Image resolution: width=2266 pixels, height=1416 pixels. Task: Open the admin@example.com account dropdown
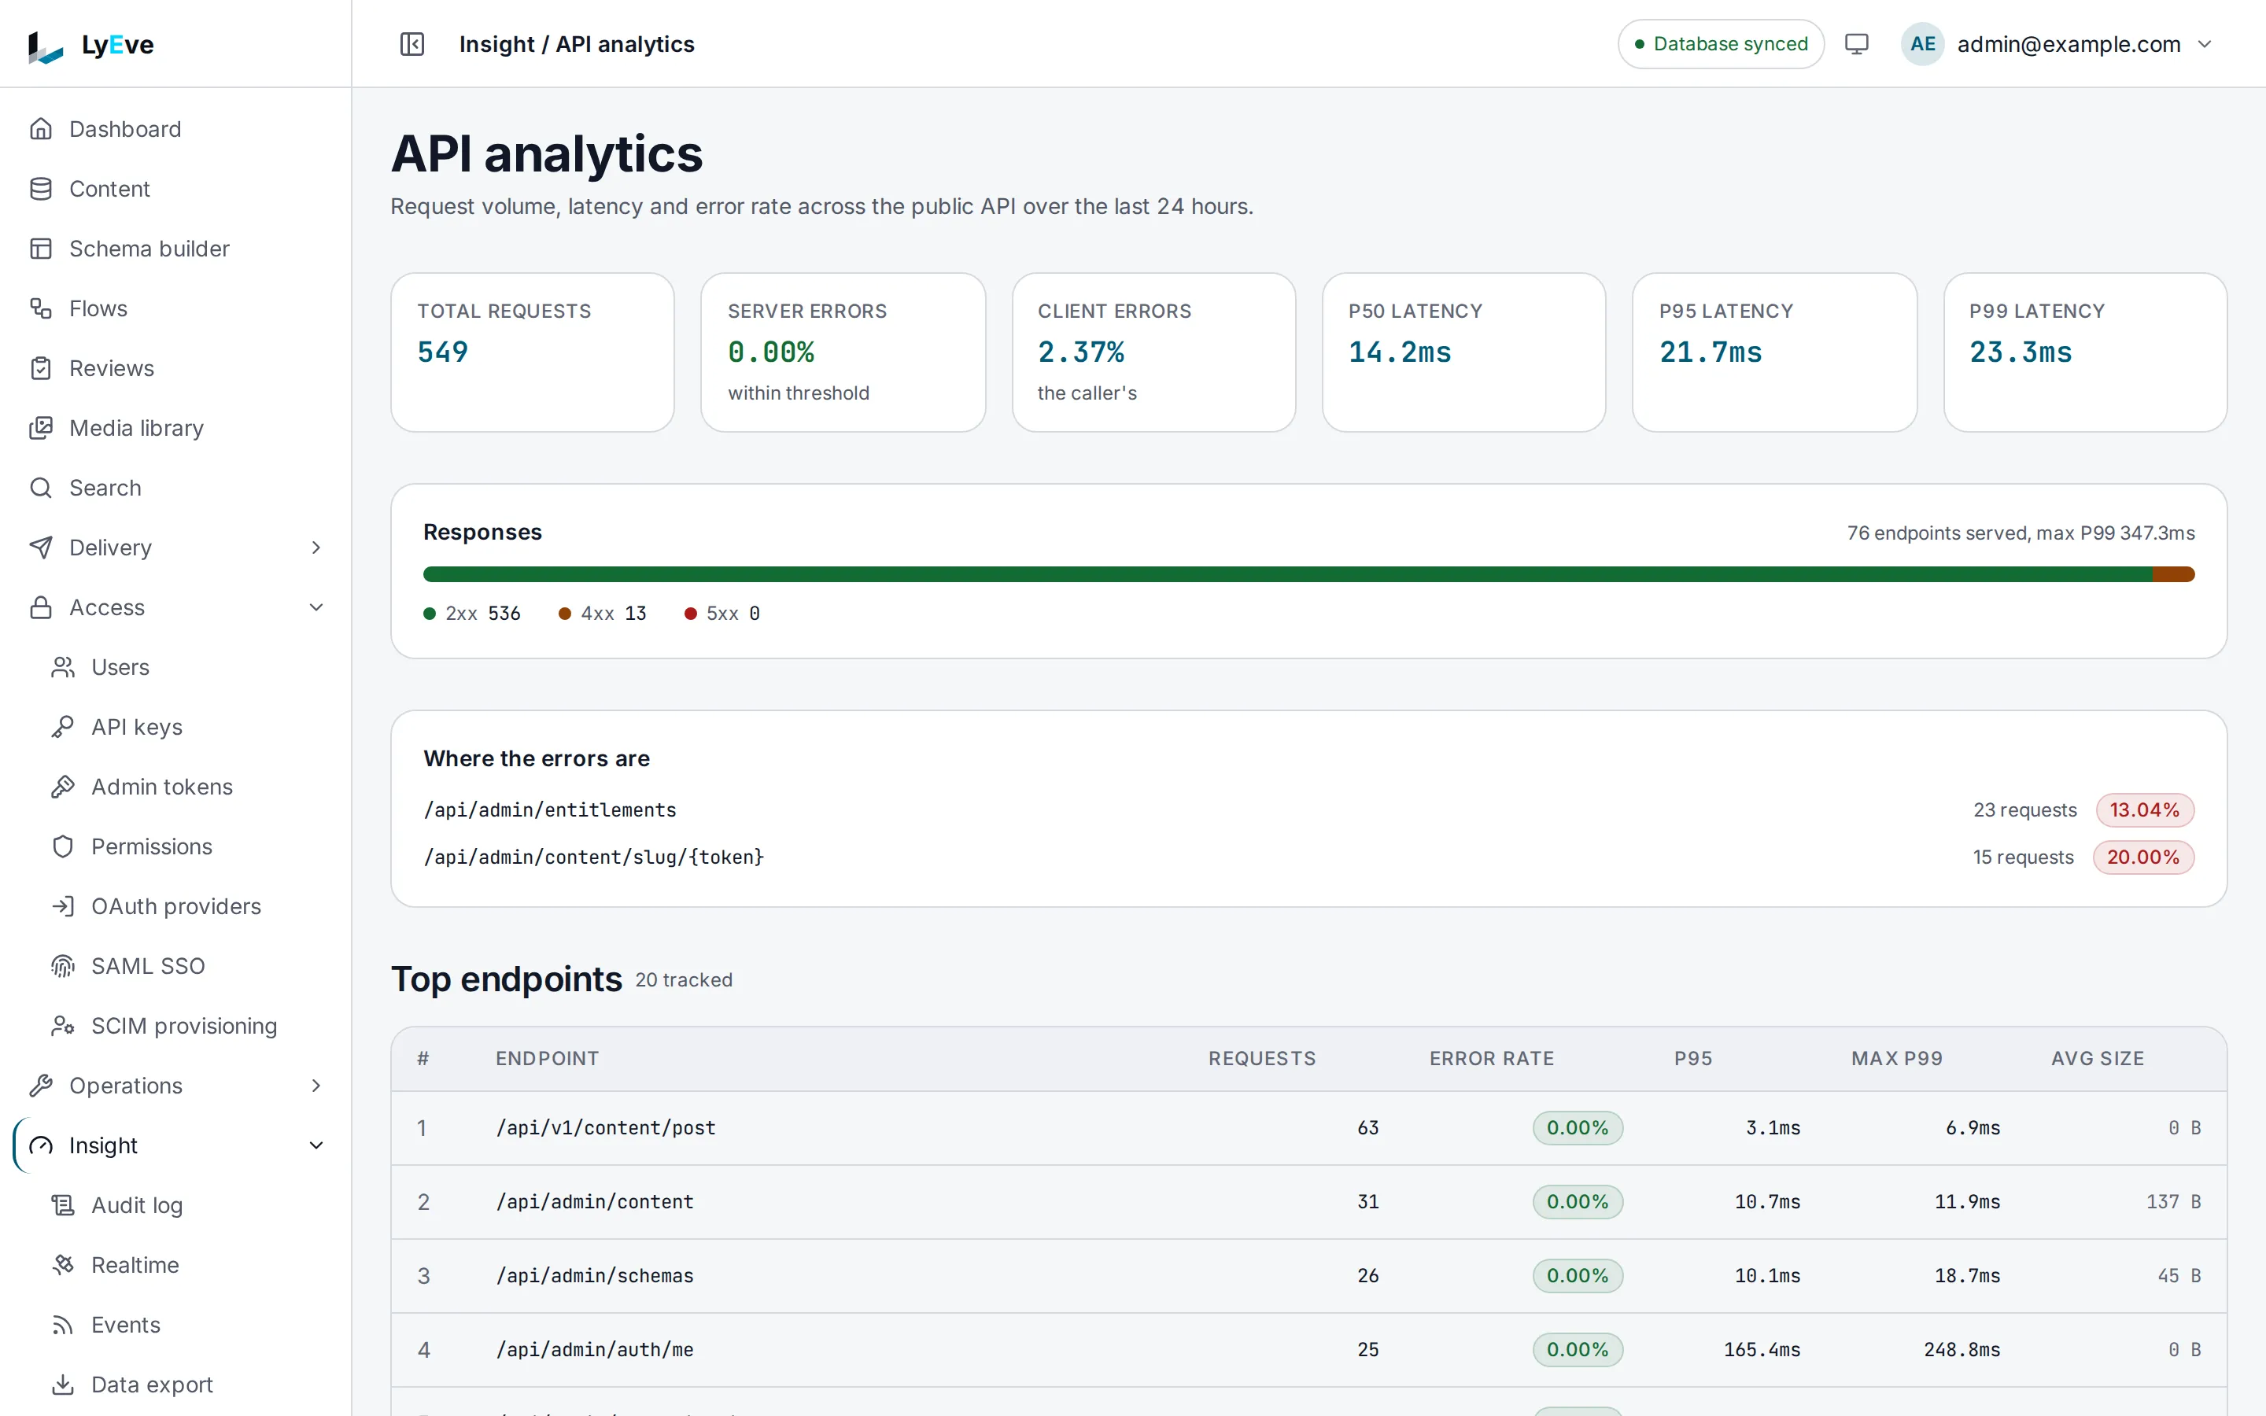tap(2059, 44)
